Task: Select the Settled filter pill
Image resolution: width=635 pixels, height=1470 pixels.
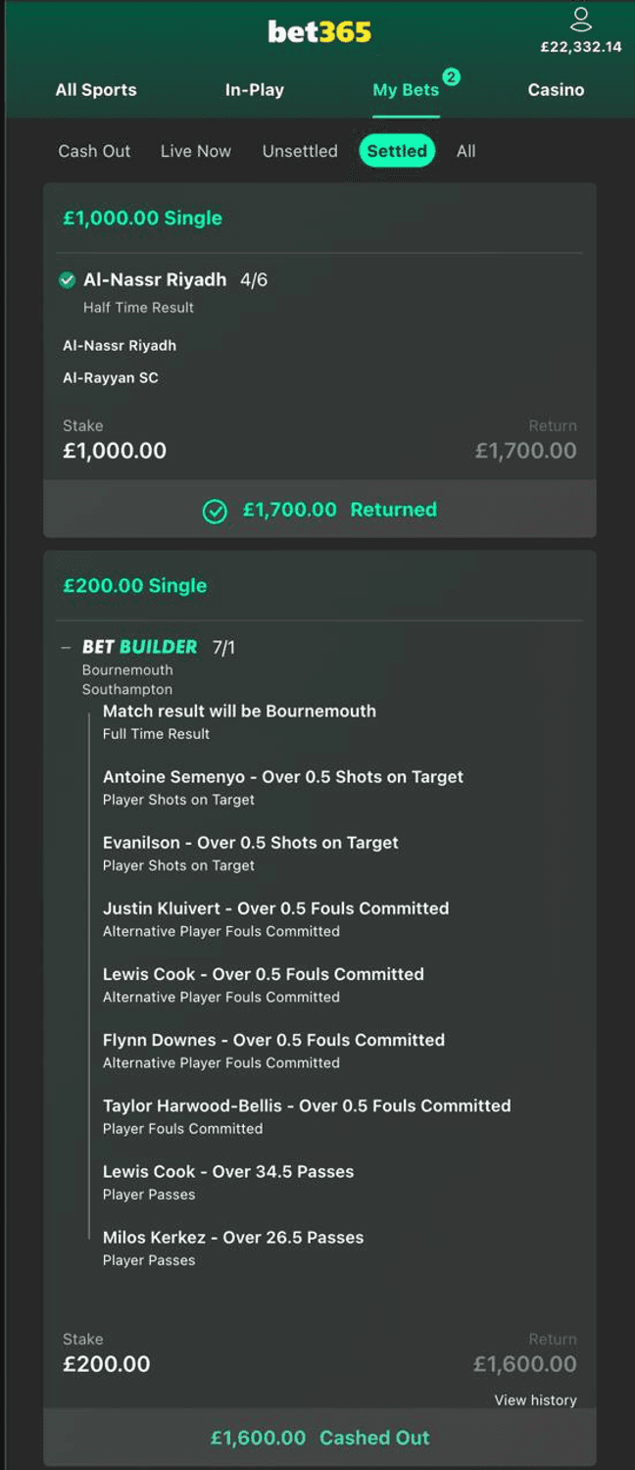Action: [397, 151]
